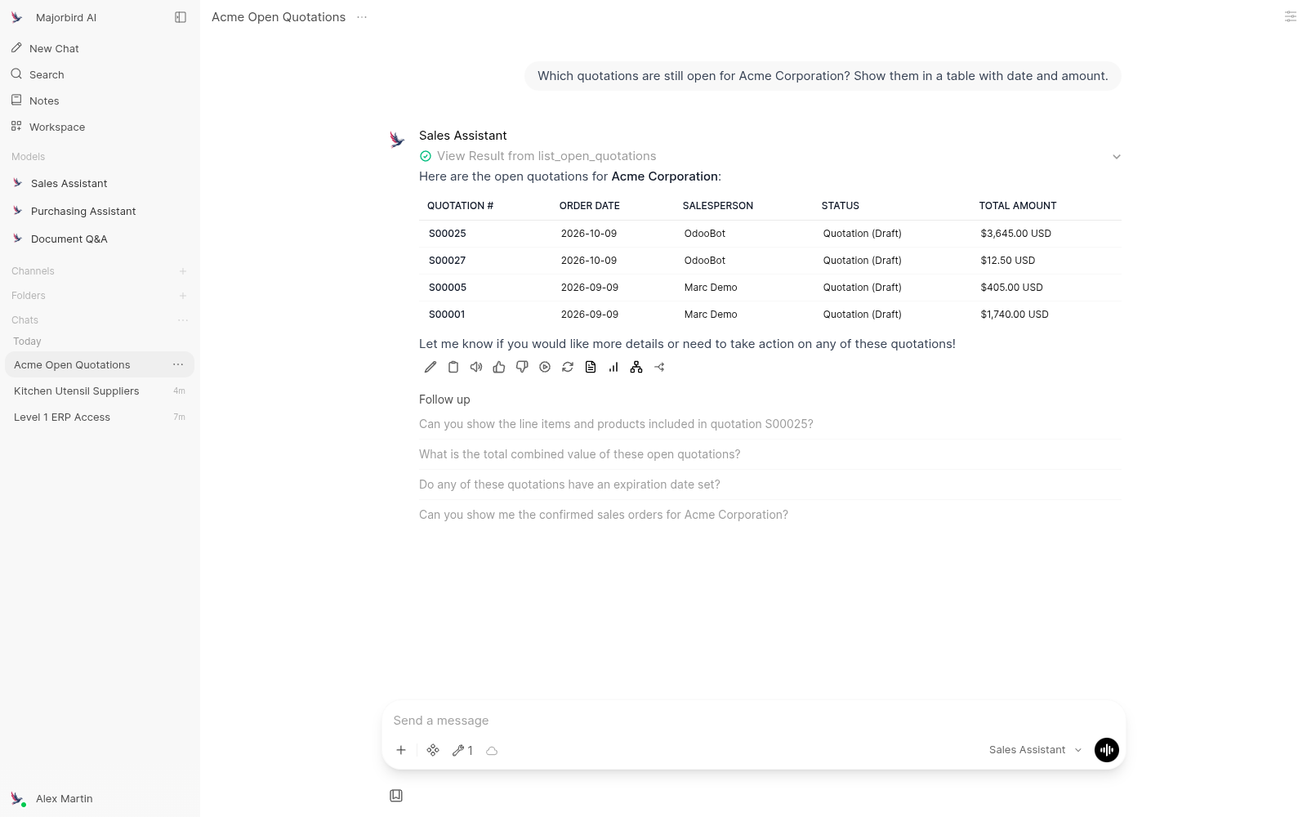The image size is (1307, 817).
Task: Open the Kitchen Utensil Suppliers chat
Action: click(x=100, y=391)
